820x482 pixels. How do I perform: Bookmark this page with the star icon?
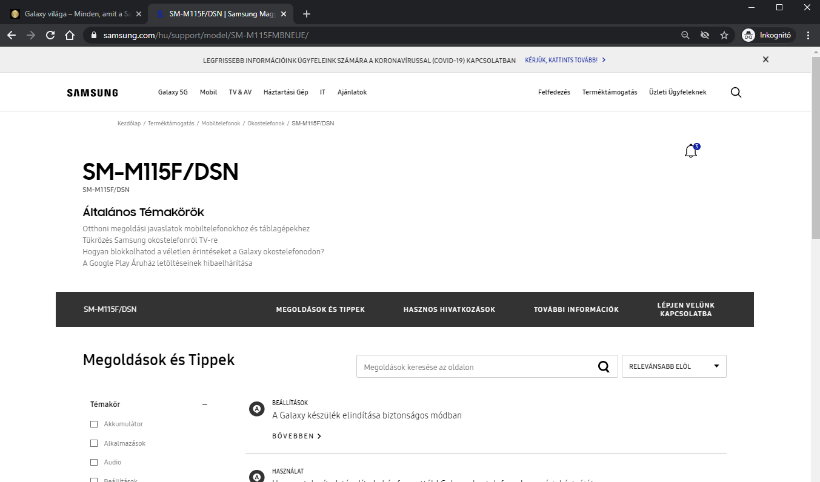(724, 35)
